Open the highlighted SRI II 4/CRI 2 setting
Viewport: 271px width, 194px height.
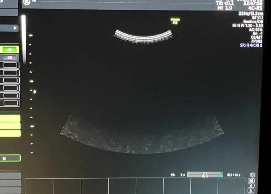251,45
